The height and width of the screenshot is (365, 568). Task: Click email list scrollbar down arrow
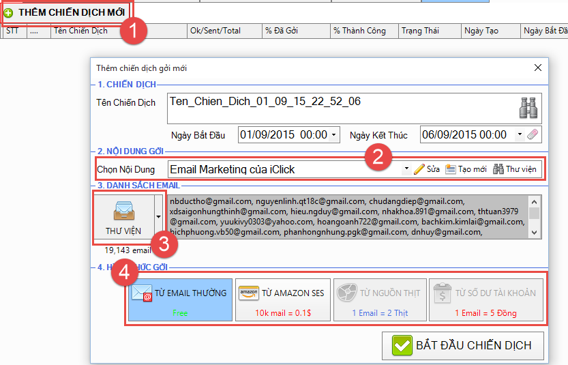pyautogui.click(x=535, y=233)
